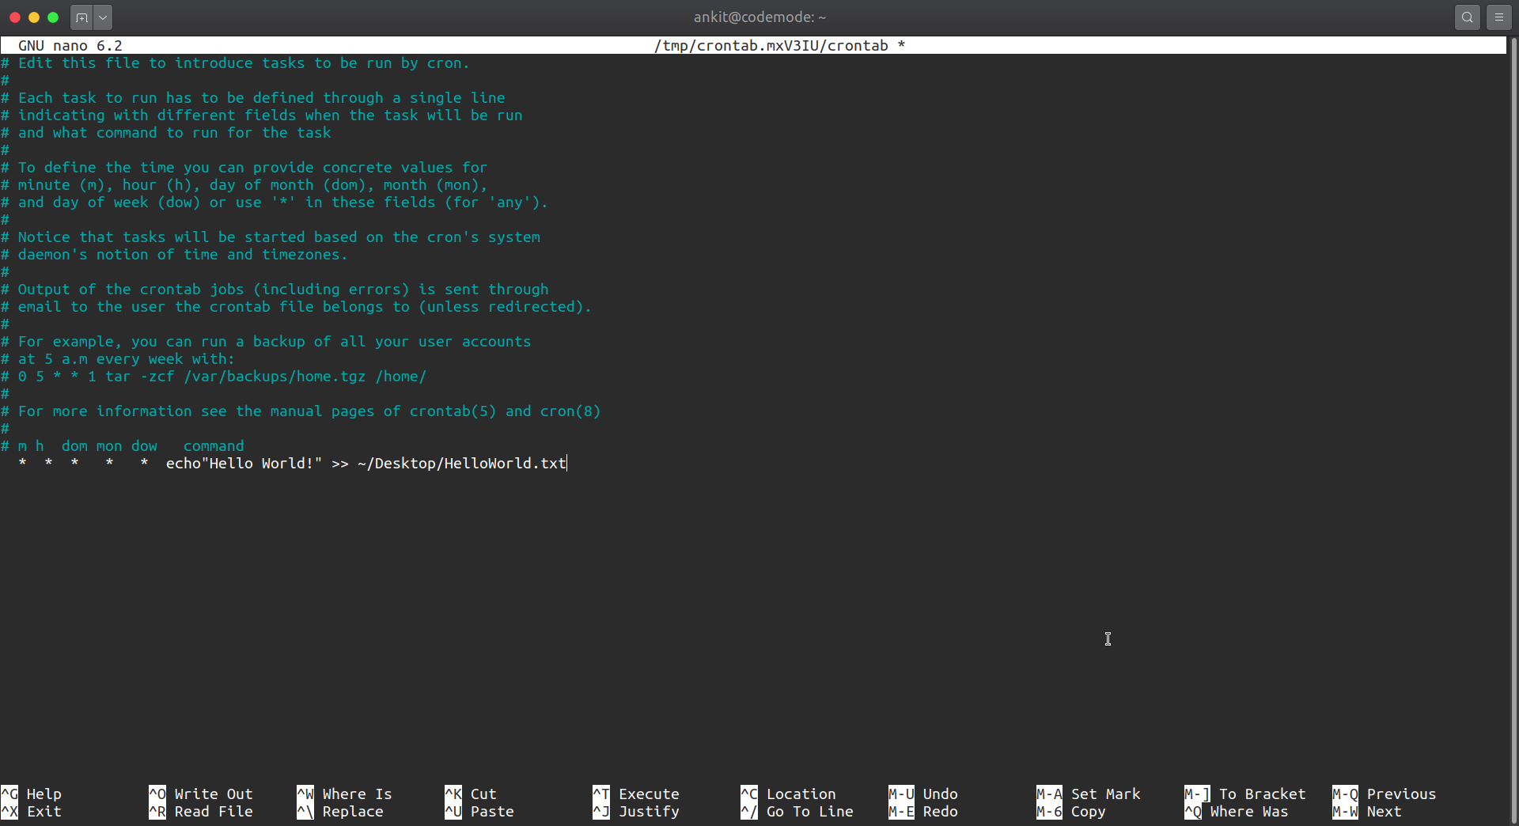1519x826 pixels.
Task: Click the M-E Redo shortcut
Action: tap(923, 811)
